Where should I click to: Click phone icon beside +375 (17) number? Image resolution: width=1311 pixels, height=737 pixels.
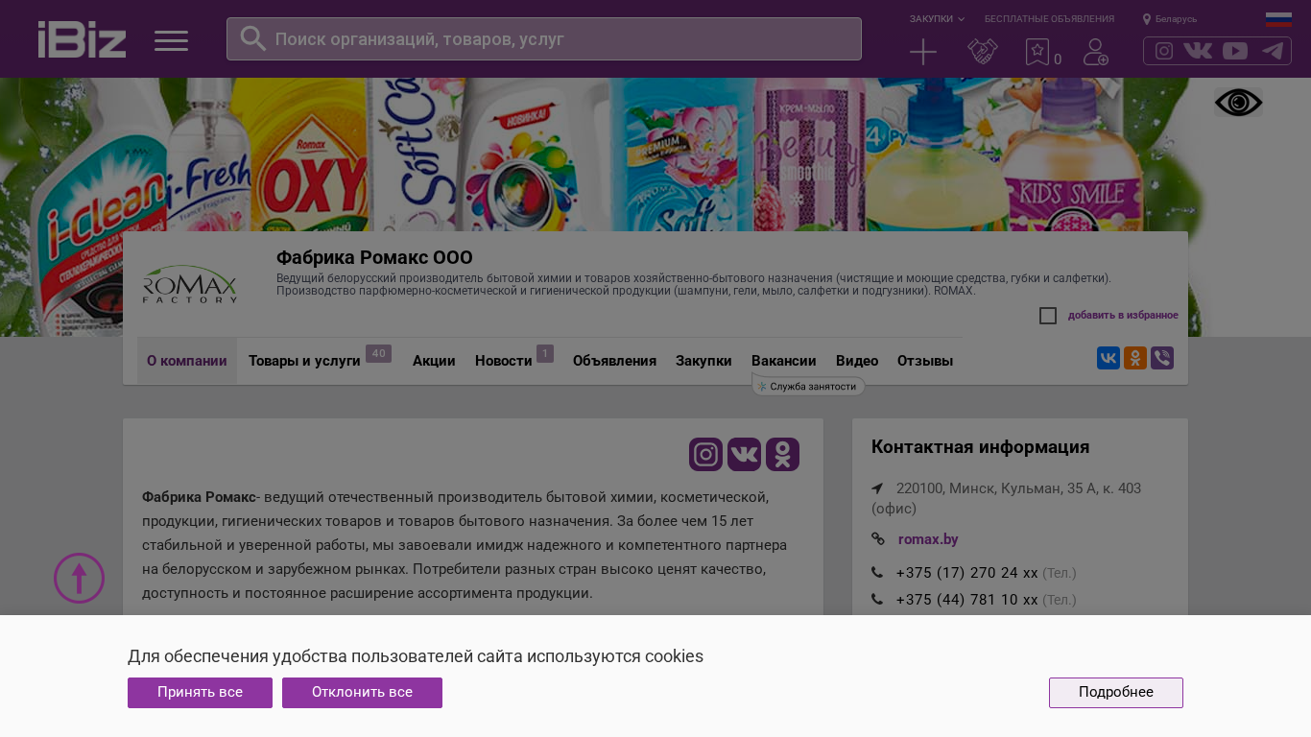877,573
